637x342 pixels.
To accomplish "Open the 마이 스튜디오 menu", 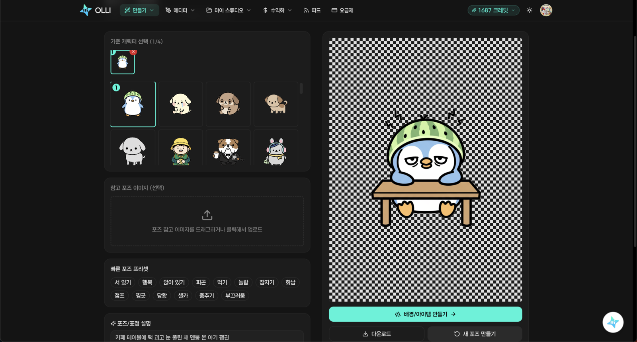I will tap(228, 10).
